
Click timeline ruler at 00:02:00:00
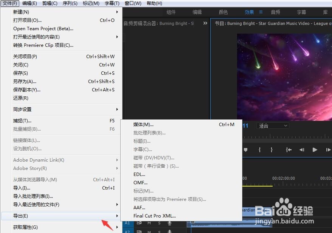284,178
